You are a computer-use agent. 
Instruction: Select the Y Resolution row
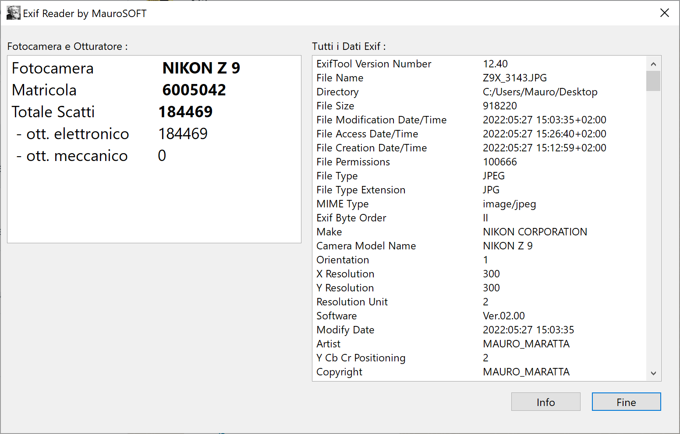click(479, 288)
